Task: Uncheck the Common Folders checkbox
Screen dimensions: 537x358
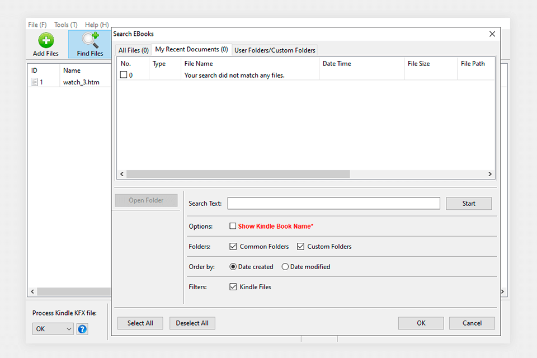Action: [x=233, y=247]
